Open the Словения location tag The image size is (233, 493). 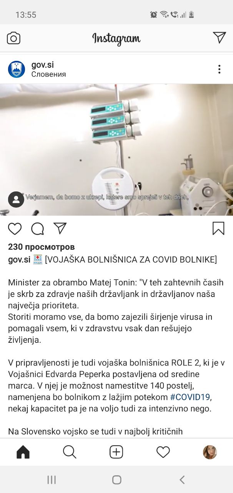coord(48,74)
